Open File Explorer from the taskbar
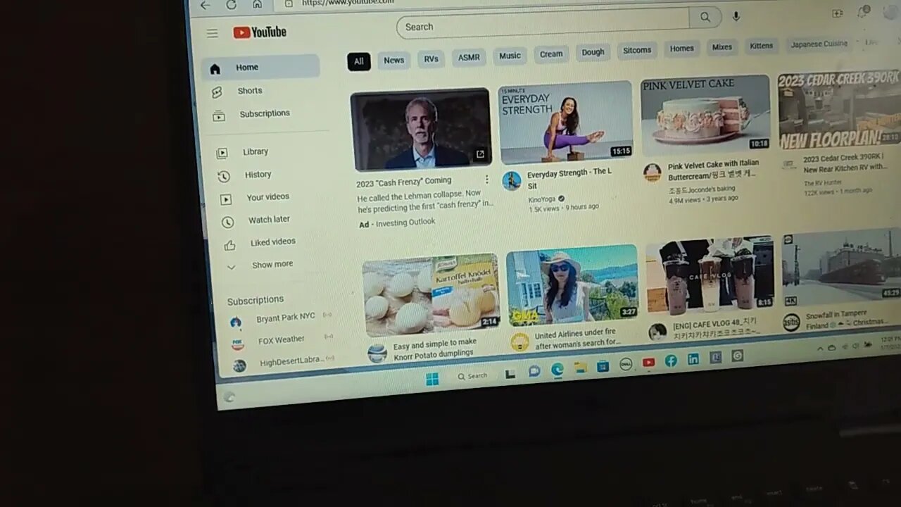Viewport: 901px width, 507px height. tap(580, 367)
